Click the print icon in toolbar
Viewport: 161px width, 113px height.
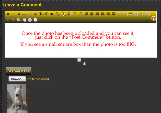30,20
